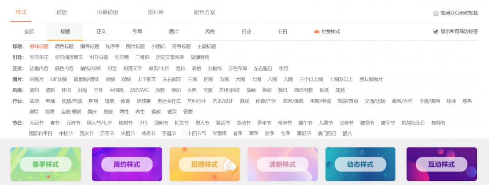Screen dimensions: 489x185
Task: Toggle 取消分页自动加载 checkbox
Action: [436, 13]
